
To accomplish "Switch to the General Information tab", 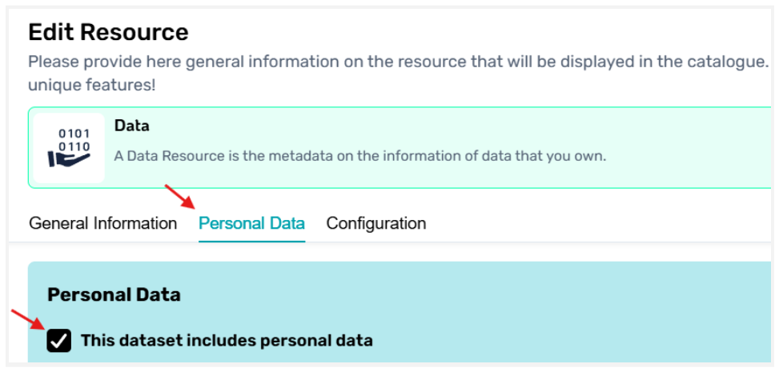I will 102,223.
